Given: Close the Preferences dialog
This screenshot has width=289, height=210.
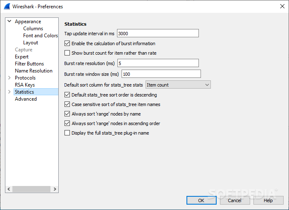Looking at the screenshot, I should tap(282, 6).
